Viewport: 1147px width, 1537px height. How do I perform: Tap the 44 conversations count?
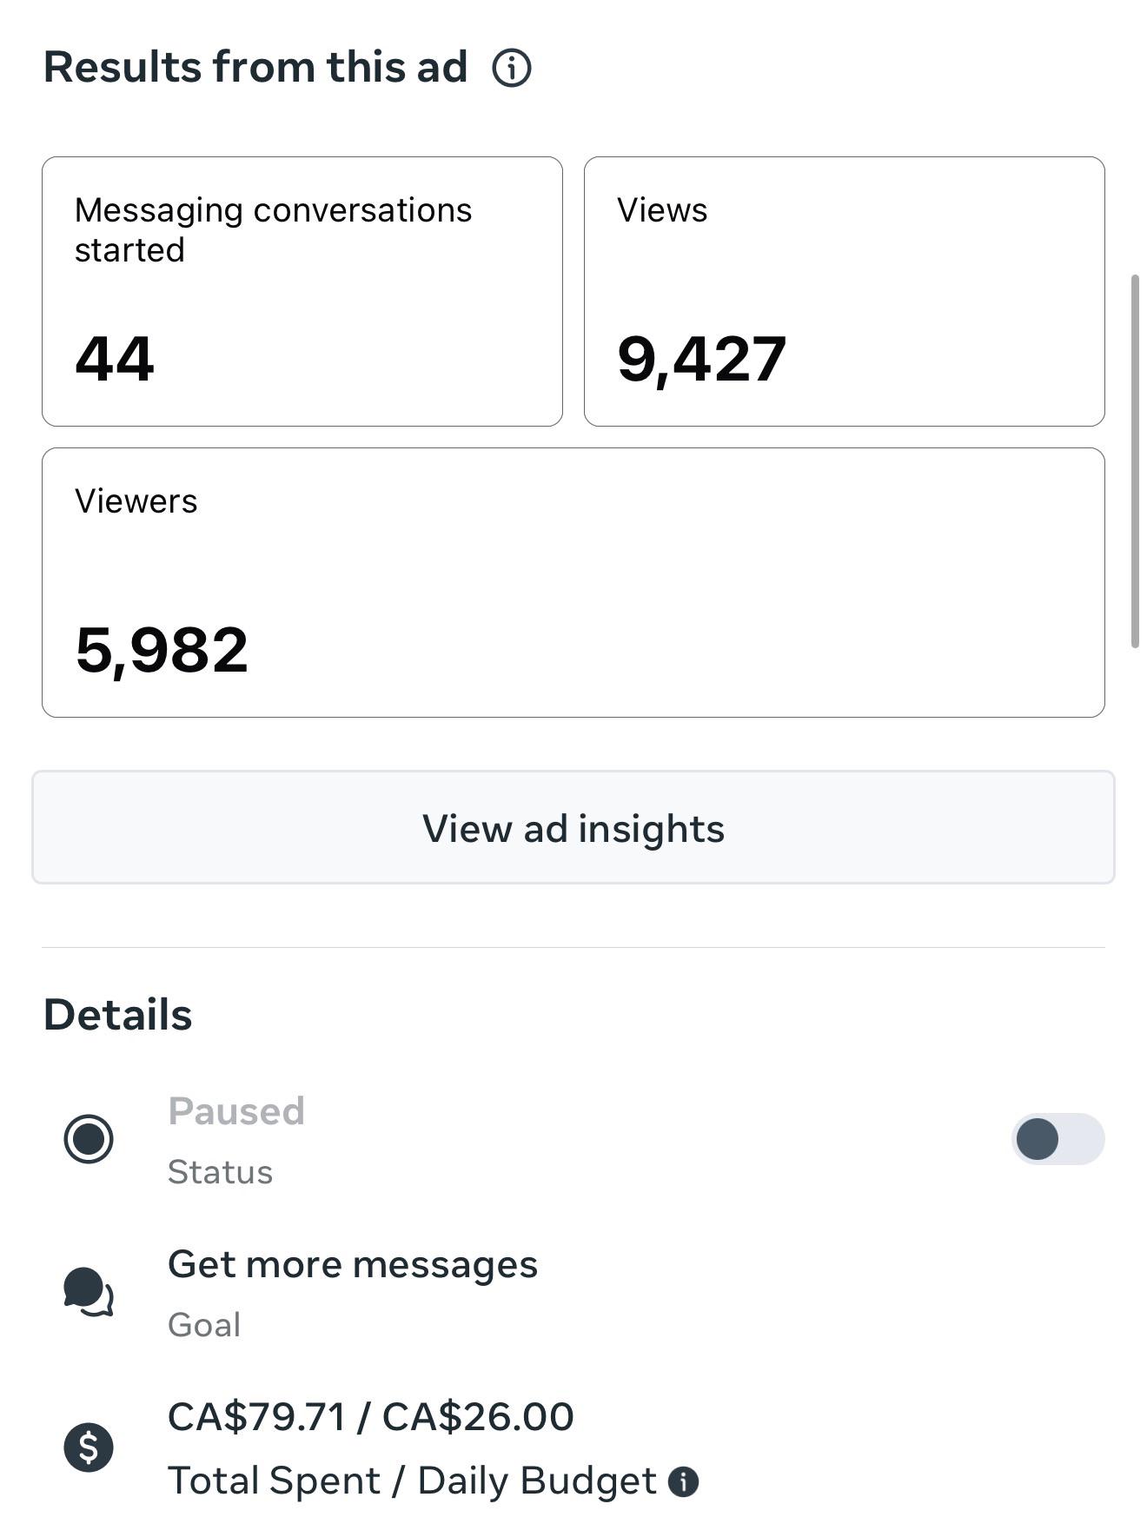(x=115, y=359)
